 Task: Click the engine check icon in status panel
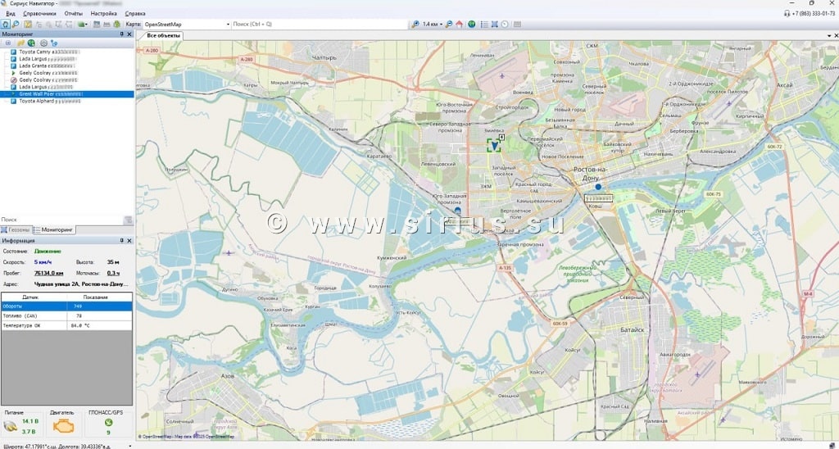[62, 426]
